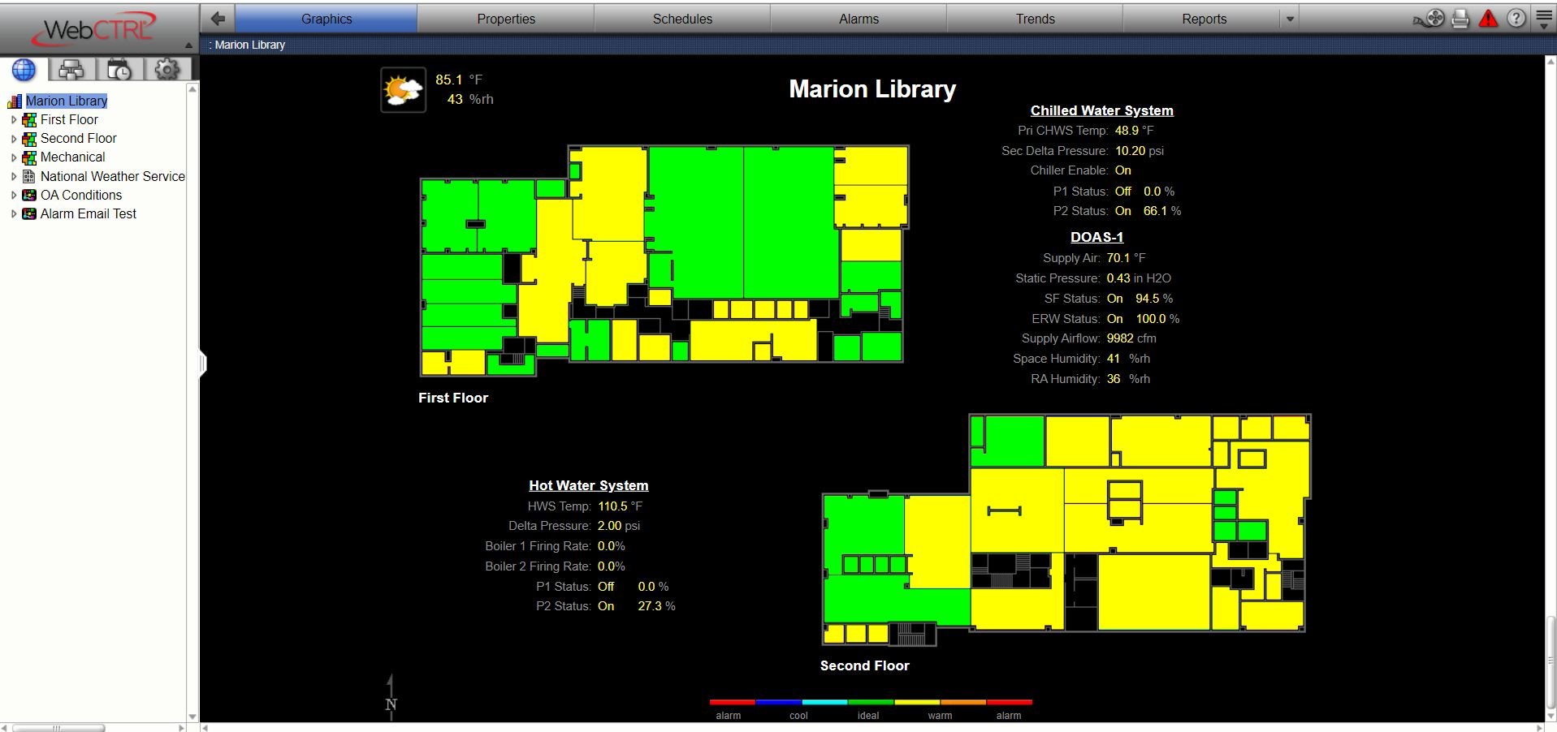The width and height of the screenshot is (1557, 732).
Task: Open the Hot Water System link
Action: (588, 485)
